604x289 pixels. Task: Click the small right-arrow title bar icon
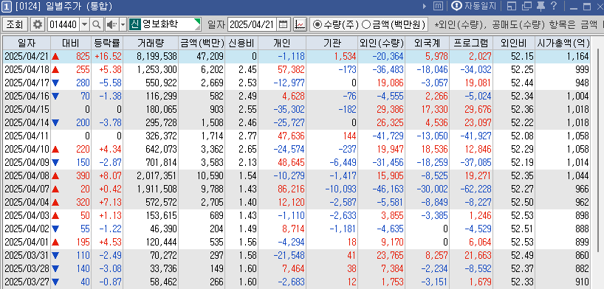(x=425, y=6)
